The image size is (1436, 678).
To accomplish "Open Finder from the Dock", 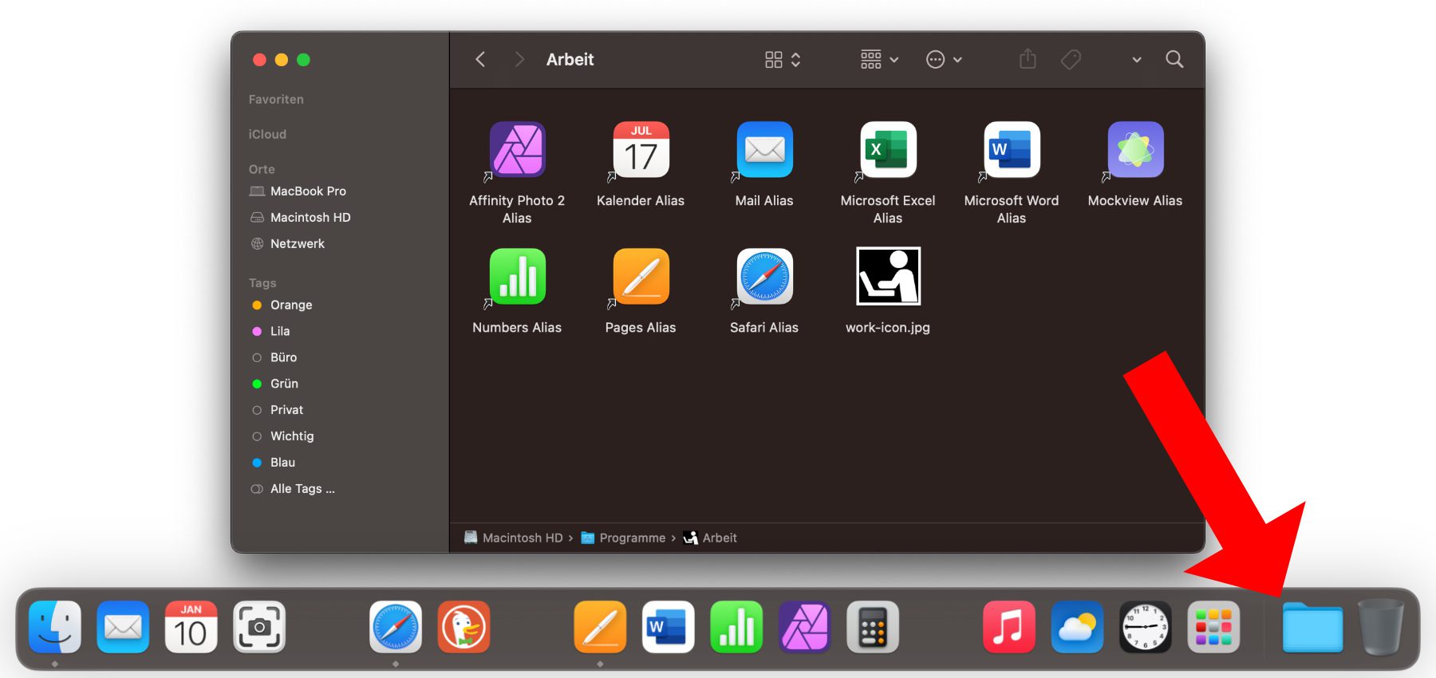I will pyautogui.click(x=55, y=627).
